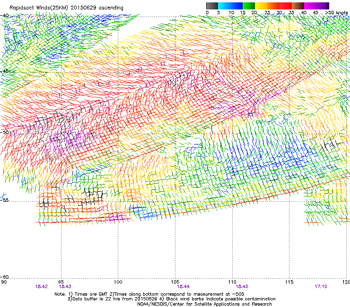Click the orange 25-30 knots legend swatch
Image resolution: width=350 pixels, height=307 pixels.
273,6
